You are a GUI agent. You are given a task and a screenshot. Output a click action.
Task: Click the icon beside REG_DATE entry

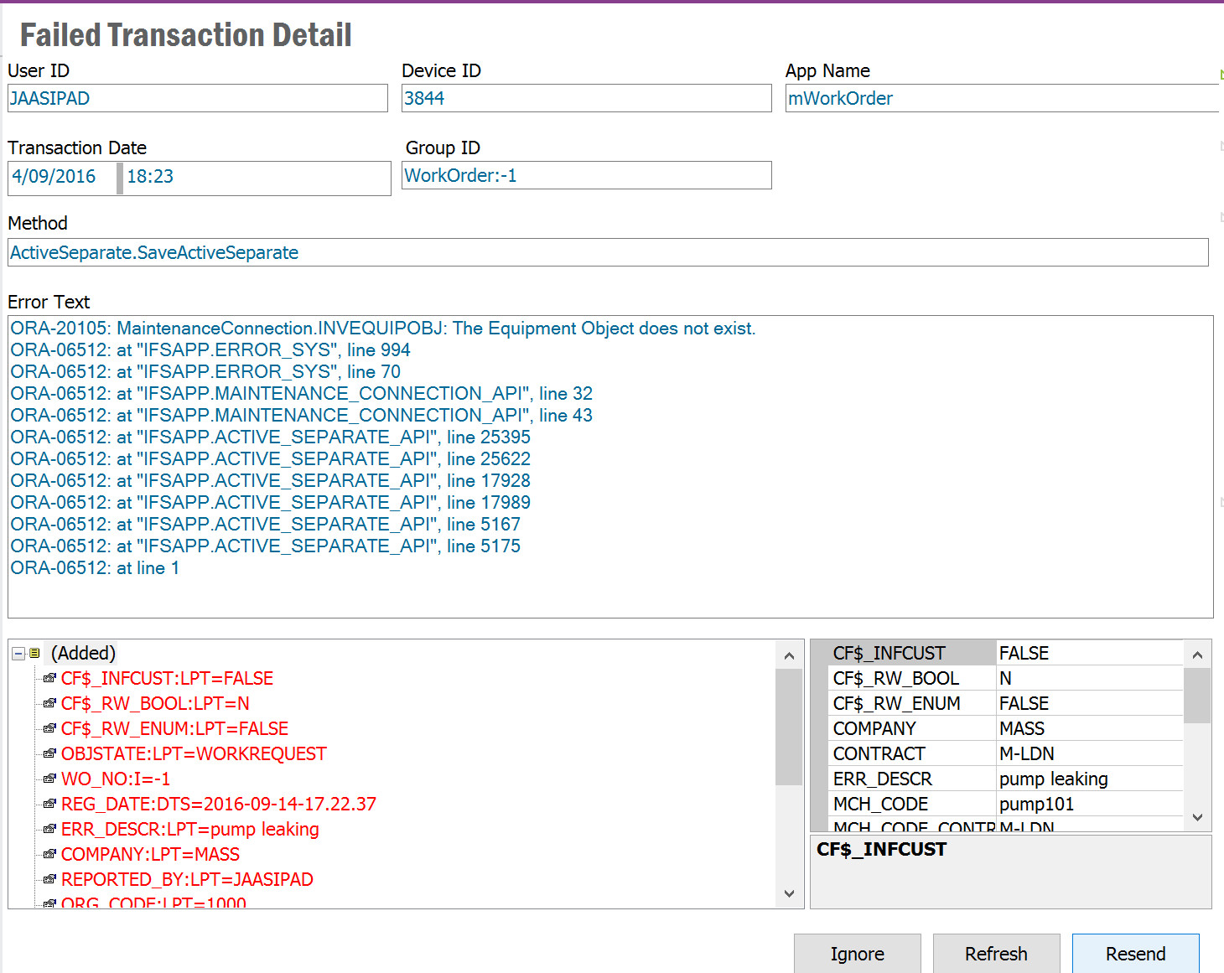pyautogui.click(x=49, y=804)
